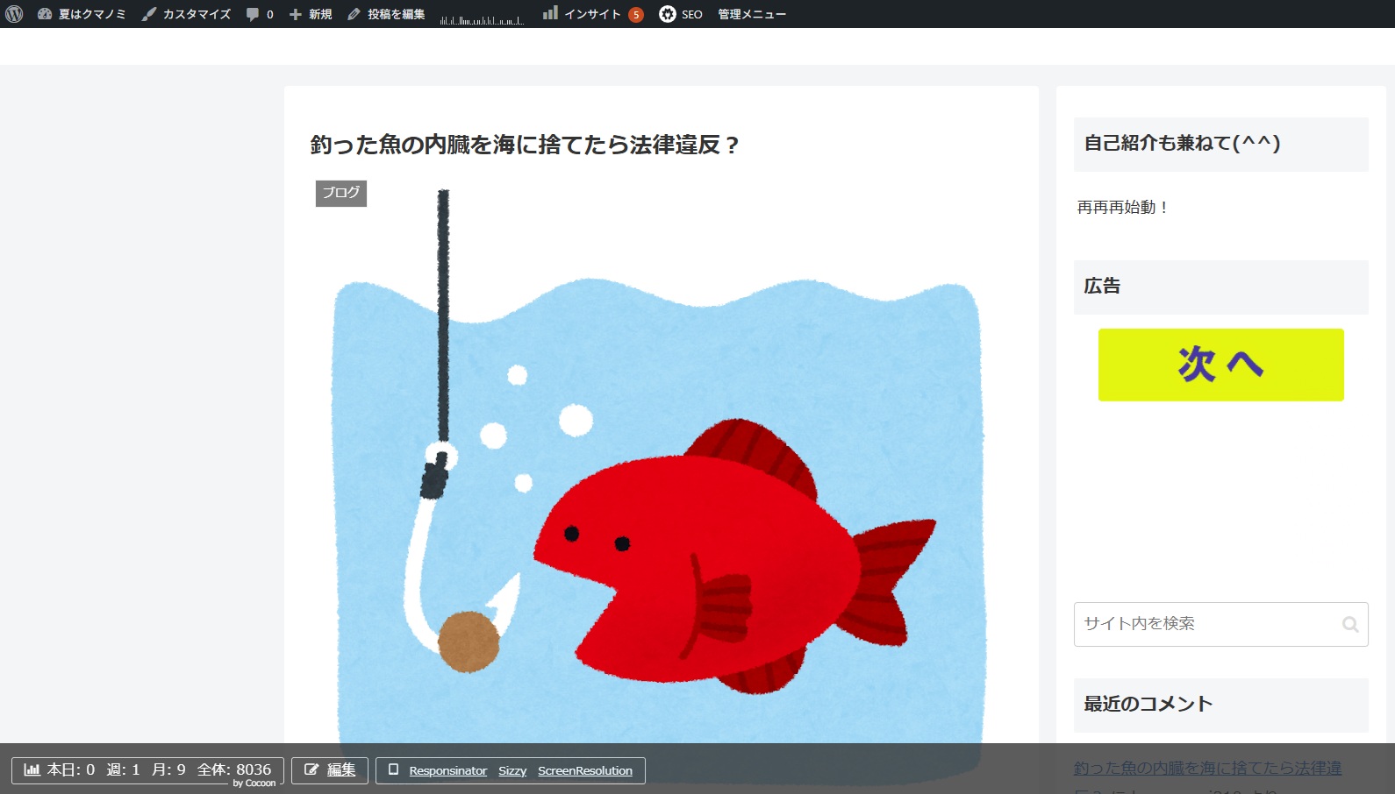Open the Sizzy link
1395x794 pixels.
(512, 771)
